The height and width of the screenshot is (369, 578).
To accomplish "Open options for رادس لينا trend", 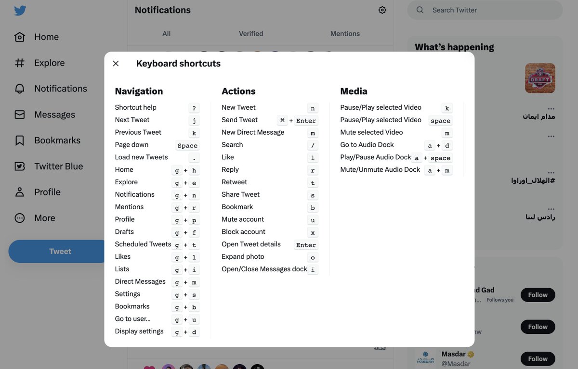I will [x=551, y=208].
